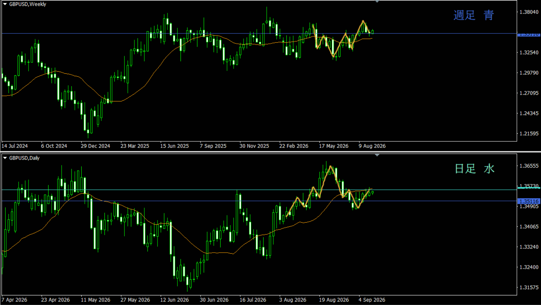Click the divider between weekly and daily charts

[x=270, y=152]
